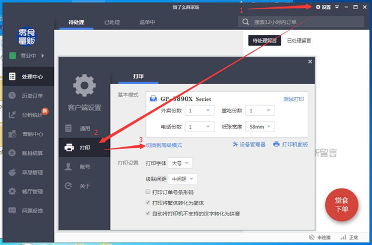Enable 打印订单号条形码 checkbox

click(x=148, y=192)
